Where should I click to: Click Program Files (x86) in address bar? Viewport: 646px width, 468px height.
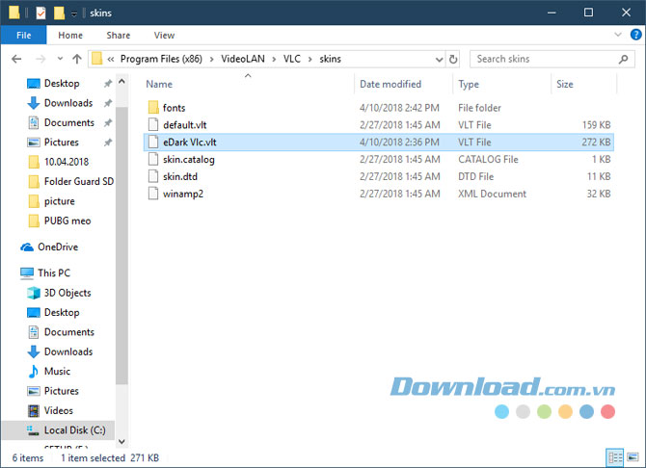coord(161,59)
